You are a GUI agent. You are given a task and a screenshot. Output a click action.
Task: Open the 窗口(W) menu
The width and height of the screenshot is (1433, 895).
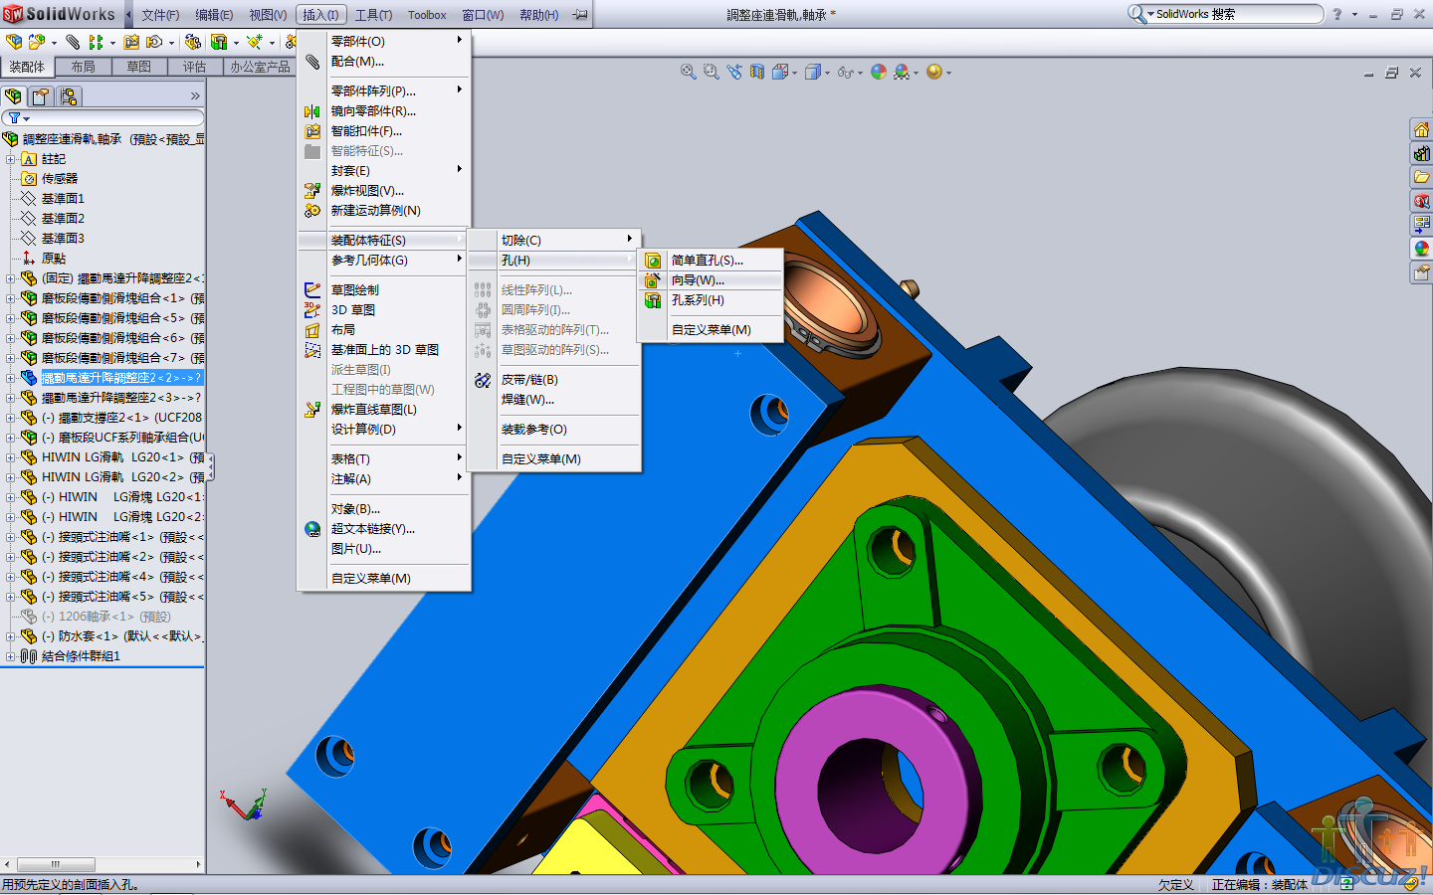pos(483,15)
